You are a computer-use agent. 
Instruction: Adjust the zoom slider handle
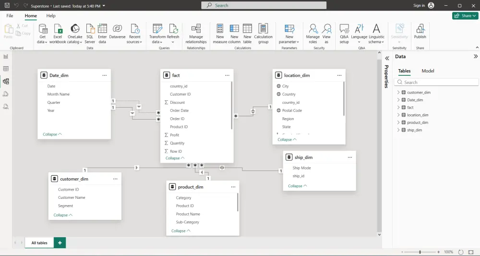(x=420, y=252)
